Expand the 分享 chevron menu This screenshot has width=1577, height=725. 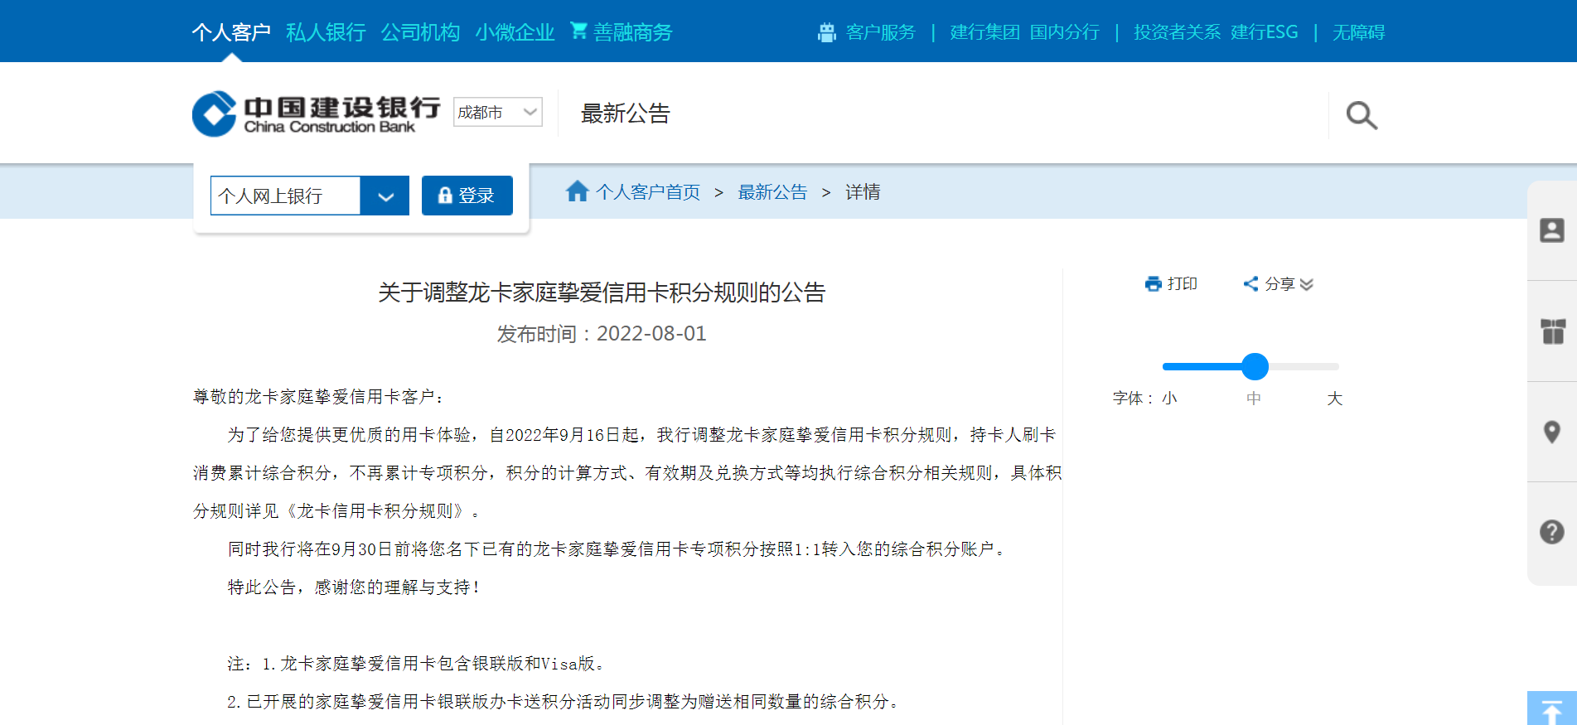(1307, 285)
